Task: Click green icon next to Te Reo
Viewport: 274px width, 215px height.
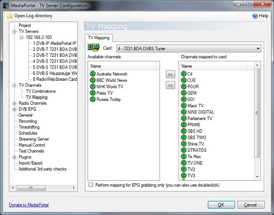Action: (183, 156)
